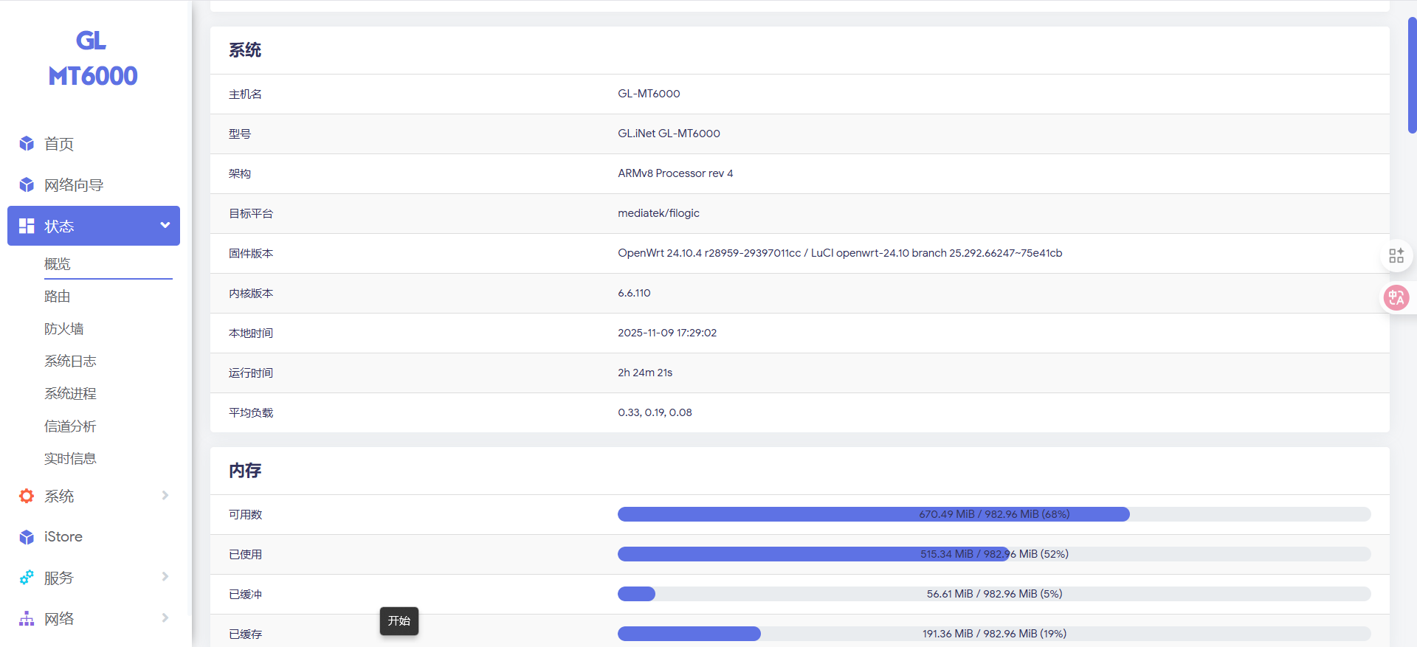Click the iStore cube icon

click(27, 537)
